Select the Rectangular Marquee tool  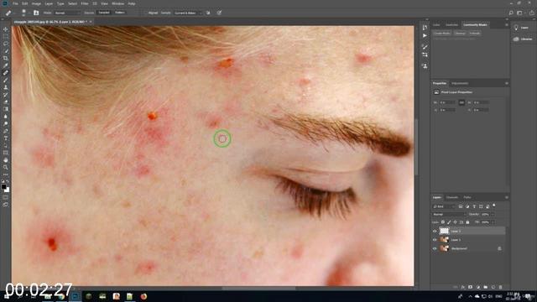point(6,36)
